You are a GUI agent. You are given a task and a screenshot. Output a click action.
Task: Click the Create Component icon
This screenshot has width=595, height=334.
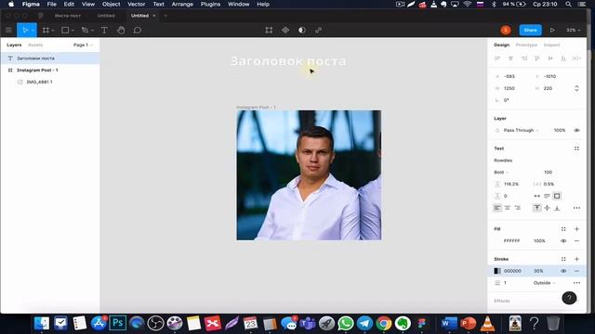[285, 30]
